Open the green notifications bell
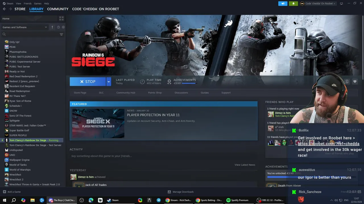This screenshot has height=204, width=364. [x=293, y=3]
